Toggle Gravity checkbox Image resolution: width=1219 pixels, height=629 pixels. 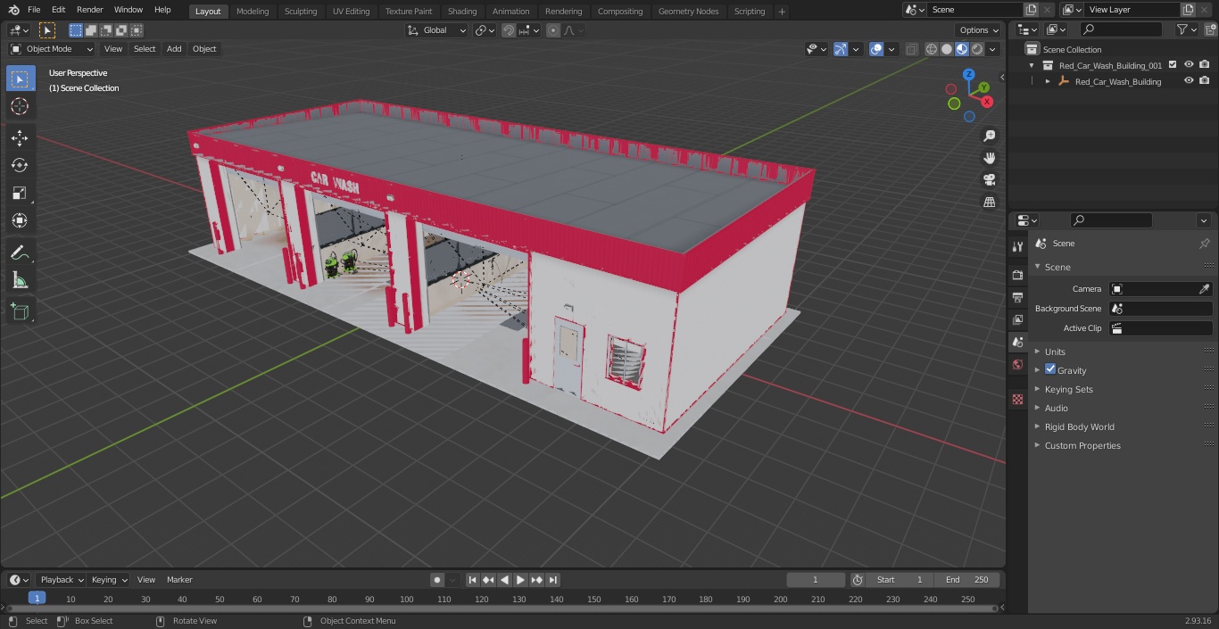coord(1050,369)
